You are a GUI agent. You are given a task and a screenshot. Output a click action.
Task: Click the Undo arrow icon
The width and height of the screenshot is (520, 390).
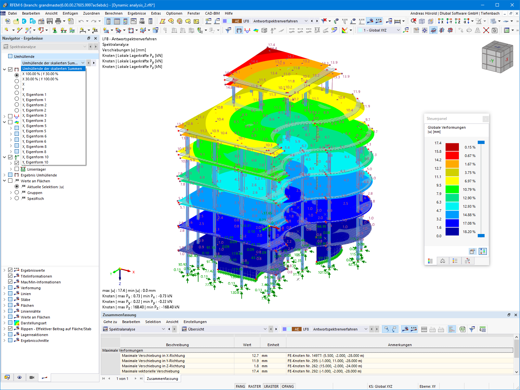81,21
